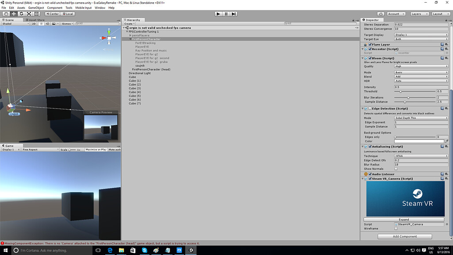453x255 pixels.
Task: Open the Target Eye dropdown
Action: pos(420,39)
